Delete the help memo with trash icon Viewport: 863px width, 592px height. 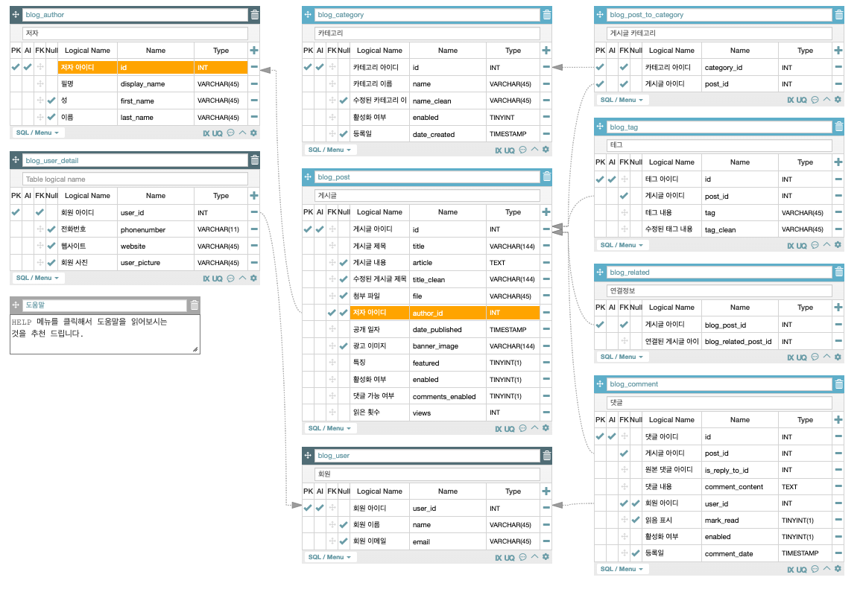pyautogui.click(x=195, y=305)
